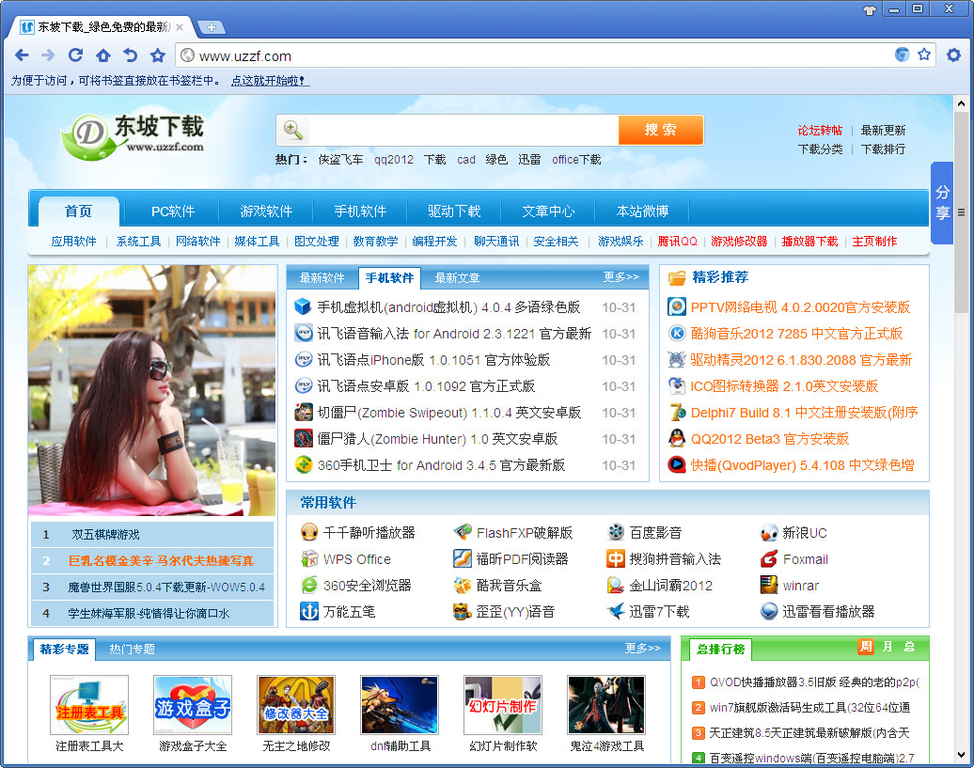This screenshot has height=768, width=974.
Task: Go back with the browser back arrow
Action: pyautogui.click(x=22, y=55)
